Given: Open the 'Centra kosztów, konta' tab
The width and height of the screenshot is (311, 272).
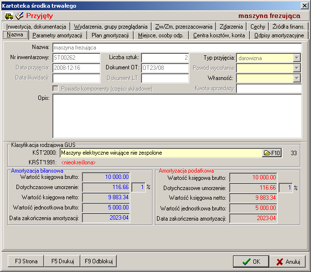Looking at the screenshot, I should point(219,35).
